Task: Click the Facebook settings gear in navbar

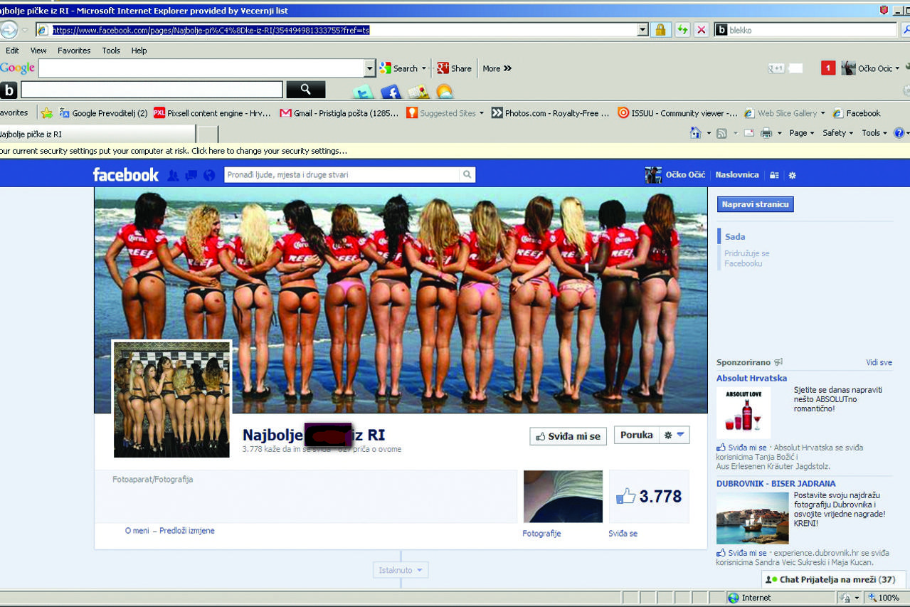Action: coord(792,174)
